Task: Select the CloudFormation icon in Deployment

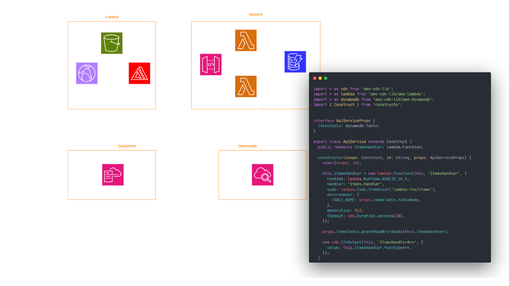Action: click(113, 175)
